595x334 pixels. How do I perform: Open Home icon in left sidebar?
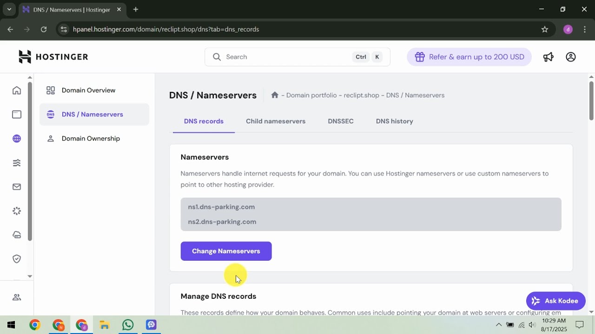point(17,90)
